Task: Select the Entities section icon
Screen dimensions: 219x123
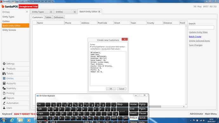Action: point(4,79)
